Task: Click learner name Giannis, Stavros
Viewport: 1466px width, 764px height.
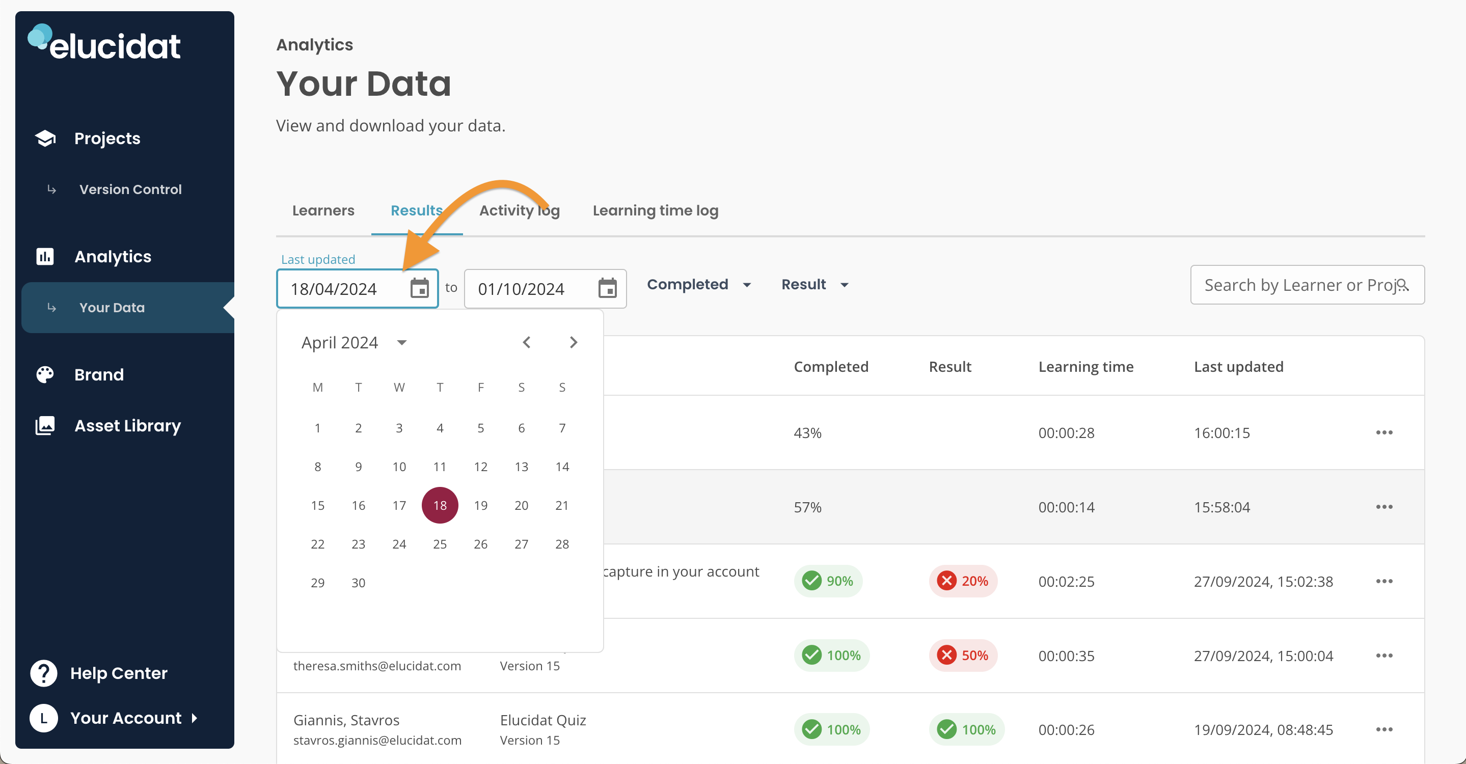Action: (346, 720)
